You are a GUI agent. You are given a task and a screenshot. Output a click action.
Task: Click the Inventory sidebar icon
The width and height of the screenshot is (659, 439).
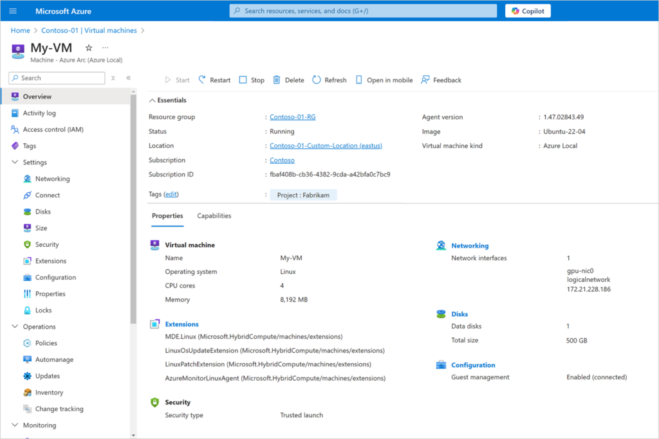(x=27, y=393)
